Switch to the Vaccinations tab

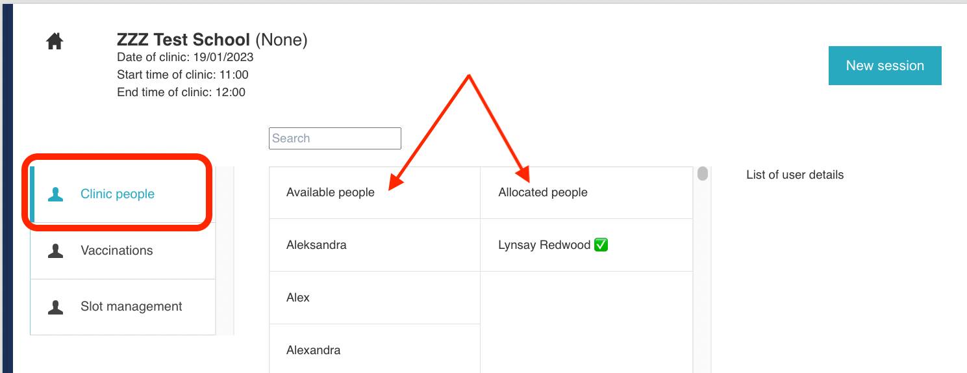(x=117, y=251)
